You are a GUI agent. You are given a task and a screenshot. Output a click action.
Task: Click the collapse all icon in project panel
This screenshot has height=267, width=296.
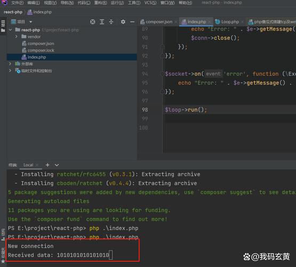[111, 22]
